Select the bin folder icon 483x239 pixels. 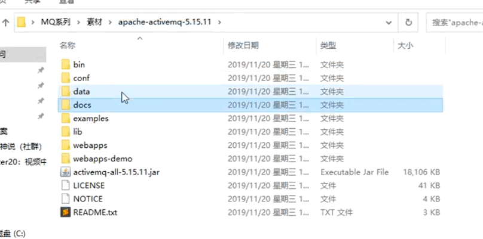click(x=65, y=65)
